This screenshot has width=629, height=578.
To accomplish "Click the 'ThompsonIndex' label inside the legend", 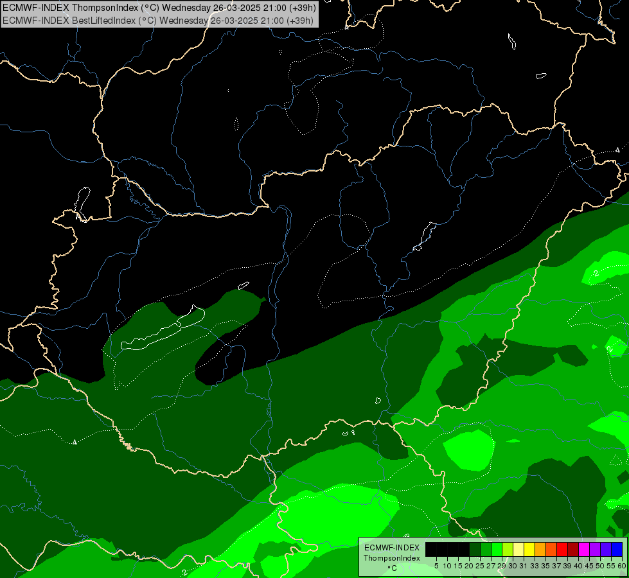I will (x=391, y=558).
